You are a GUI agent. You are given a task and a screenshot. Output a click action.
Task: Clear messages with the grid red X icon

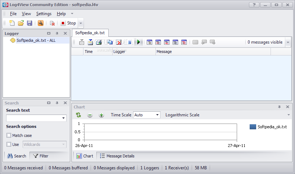point(119,42)
